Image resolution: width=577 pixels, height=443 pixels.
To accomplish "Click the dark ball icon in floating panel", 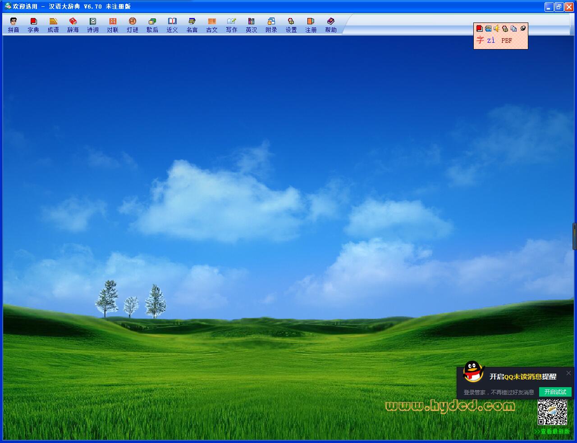I will [x=523, y=28].
